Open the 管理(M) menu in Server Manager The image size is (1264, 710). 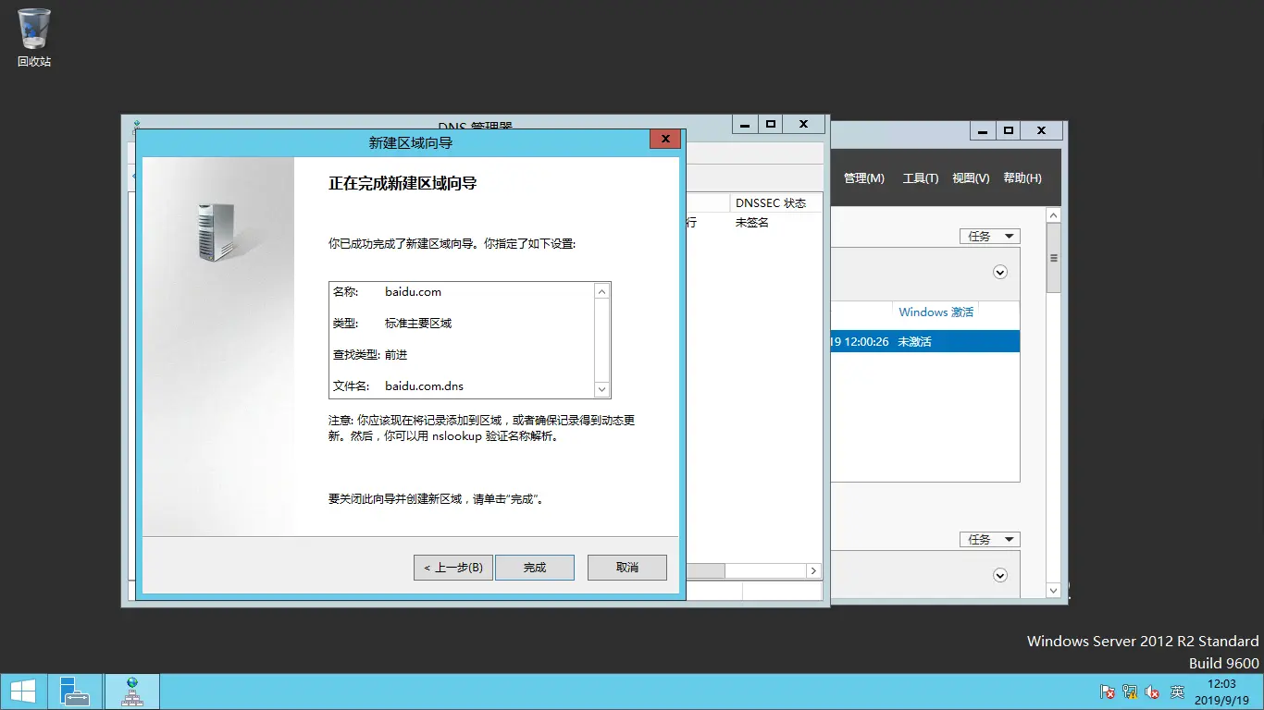(x=864, y=178)
